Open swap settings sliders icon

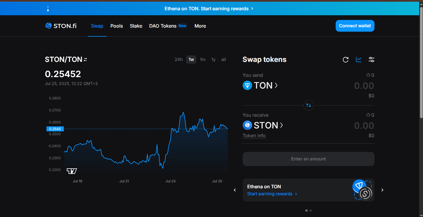pos(372,60)
